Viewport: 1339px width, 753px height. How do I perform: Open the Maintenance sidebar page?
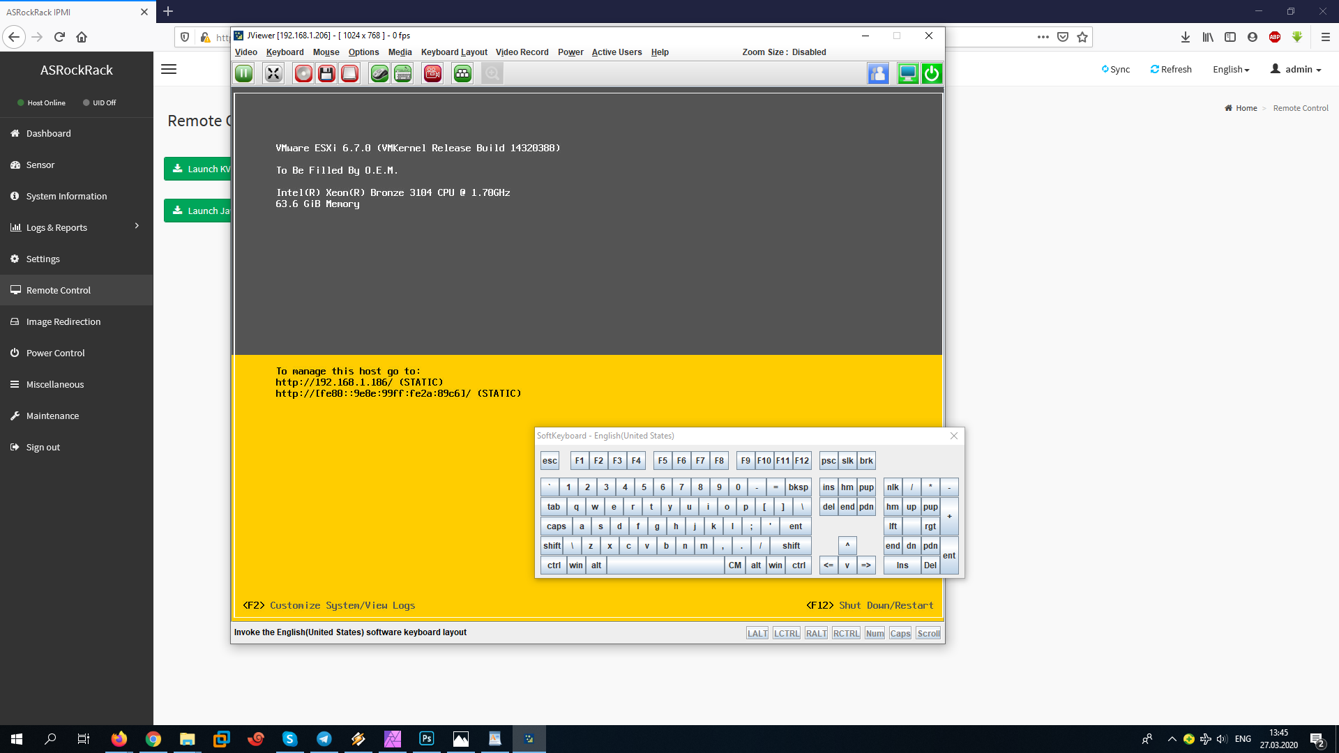77,416
